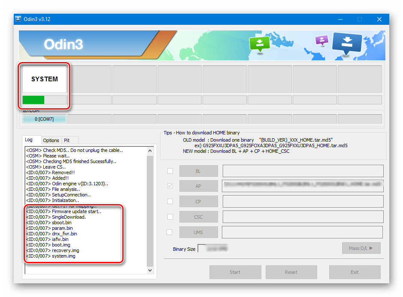The width and height of the screenshot is (403, 297).
Task: Tick the BL checkbox
Action: click(x=170, y=171)
